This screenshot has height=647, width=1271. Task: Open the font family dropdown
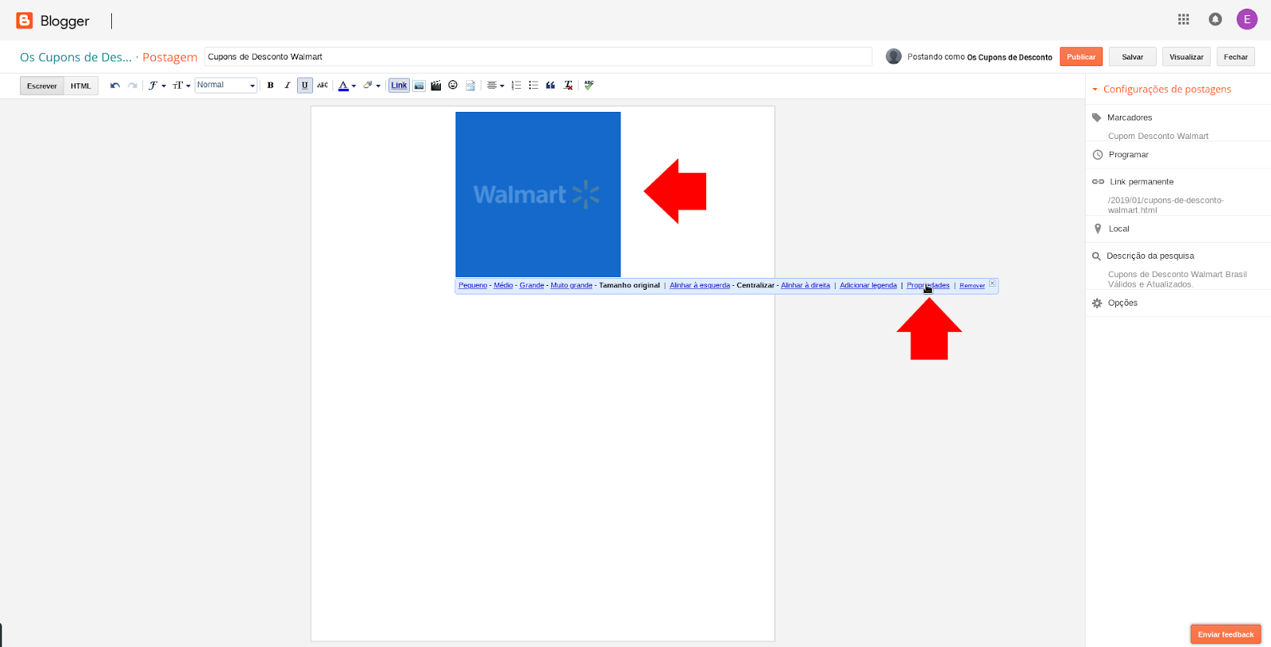click(156, 86)
